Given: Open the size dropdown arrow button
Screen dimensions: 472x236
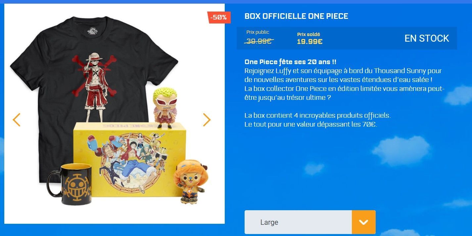Looking at the screenshot, I should (x=363, y=222).
